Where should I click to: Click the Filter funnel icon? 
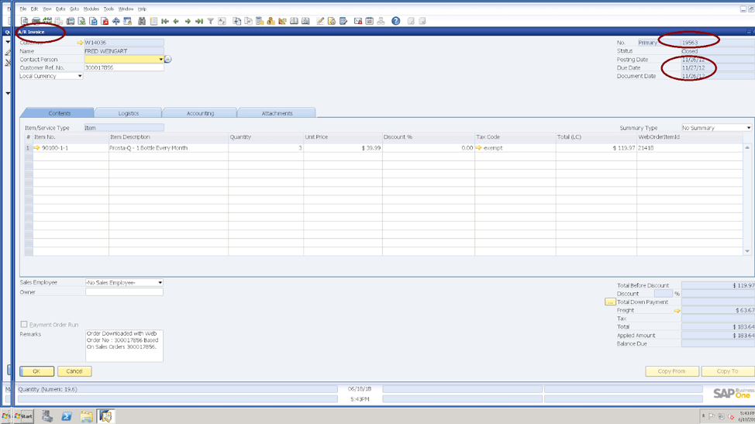click(x=210, y=21)
